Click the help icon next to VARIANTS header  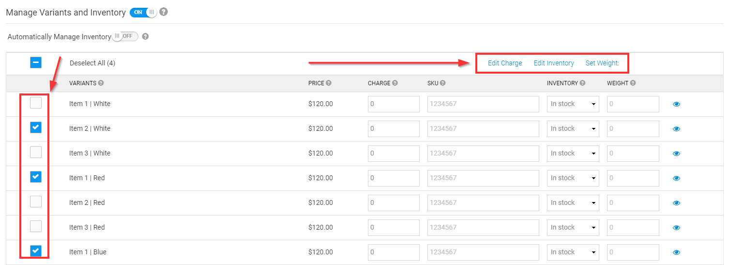point(101,83)
